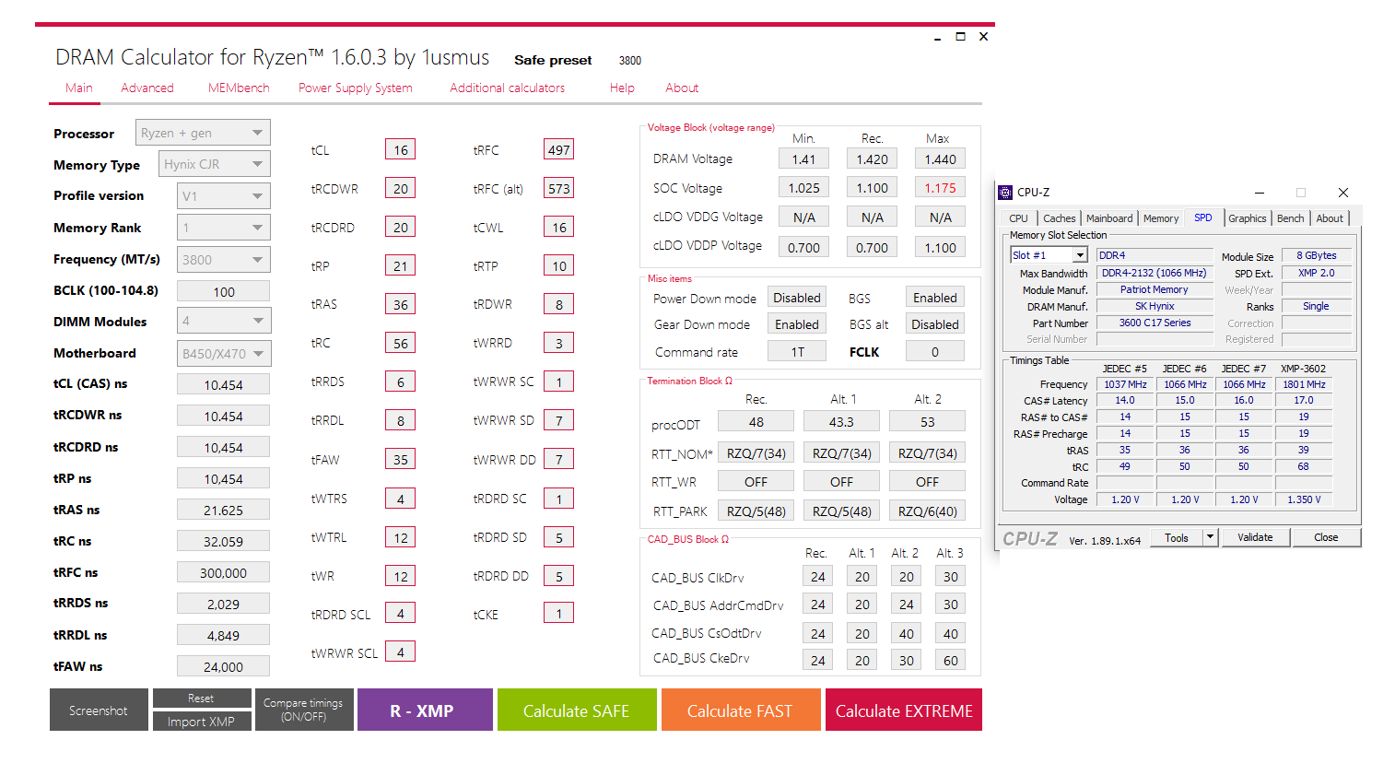Maximize the DRAM Calculator window
Viewport: 1395px width, 775px height.
[x=960, y=37]
